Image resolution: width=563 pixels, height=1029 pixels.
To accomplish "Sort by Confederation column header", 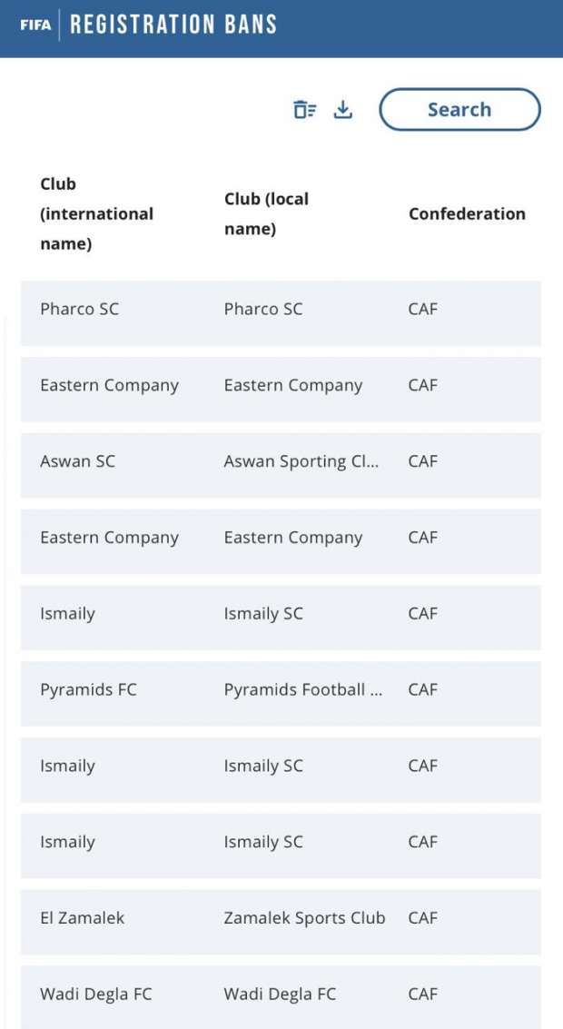I will 467,214.
